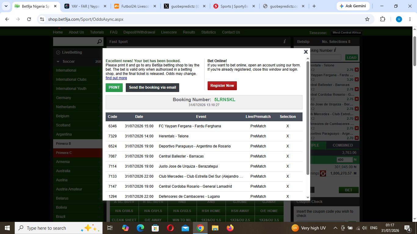Go to the Statistics page
Image resolution: width=417 pixels, height=234 pixels.
[x=209, y=32]
